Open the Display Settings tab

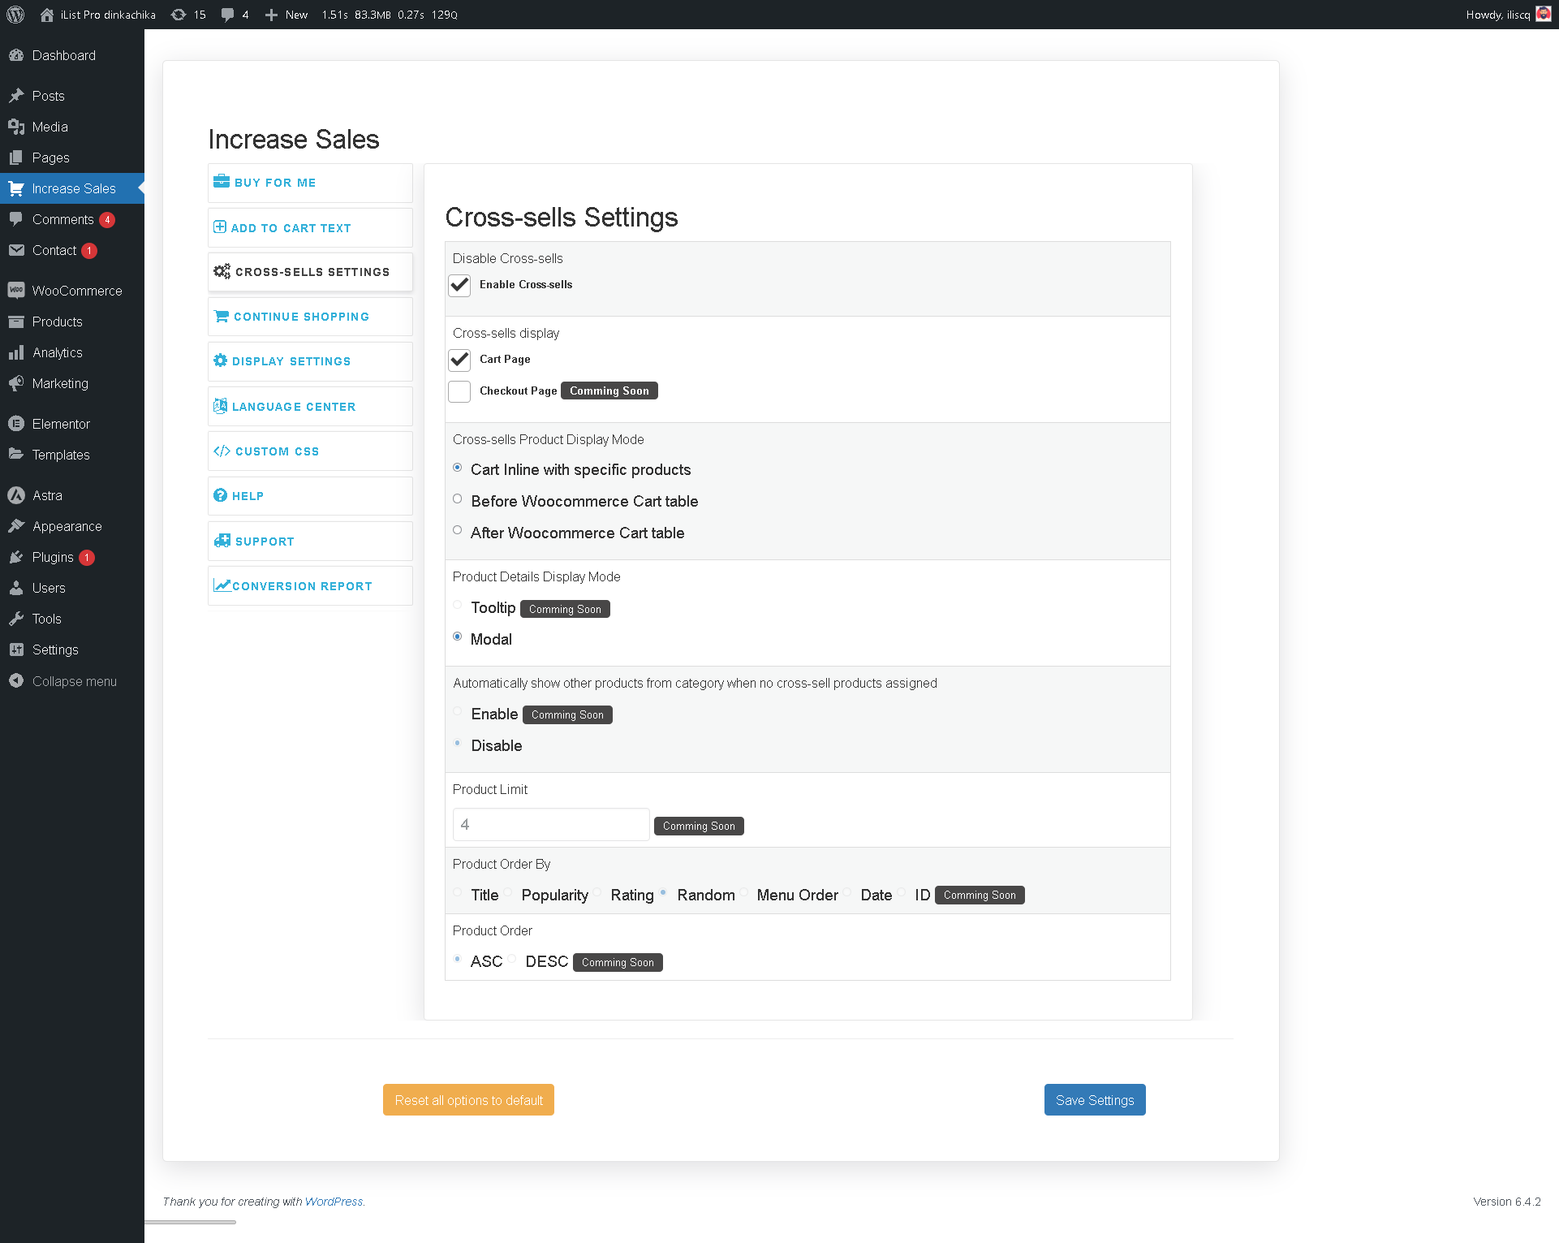pos(291,361)
